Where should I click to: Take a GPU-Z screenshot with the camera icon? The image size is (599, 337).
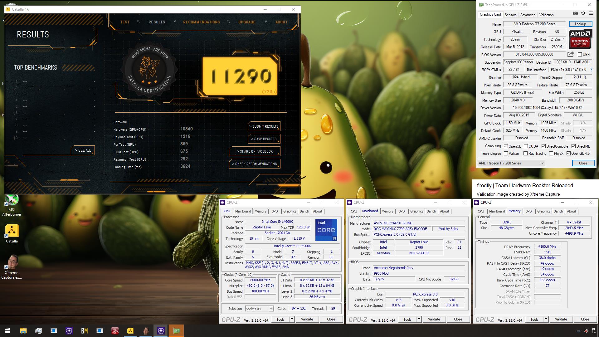coord(575,13)
